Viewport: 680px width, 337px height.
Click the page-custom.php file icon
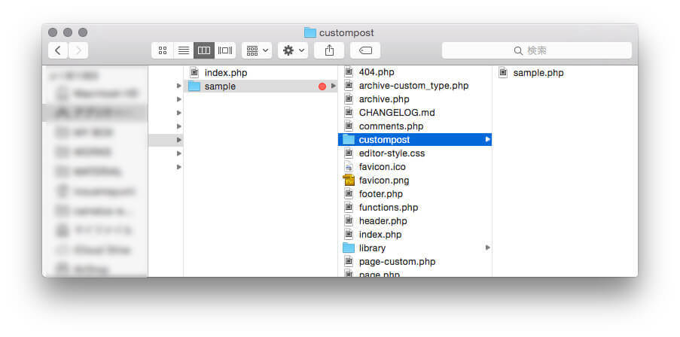click(349, 262)
